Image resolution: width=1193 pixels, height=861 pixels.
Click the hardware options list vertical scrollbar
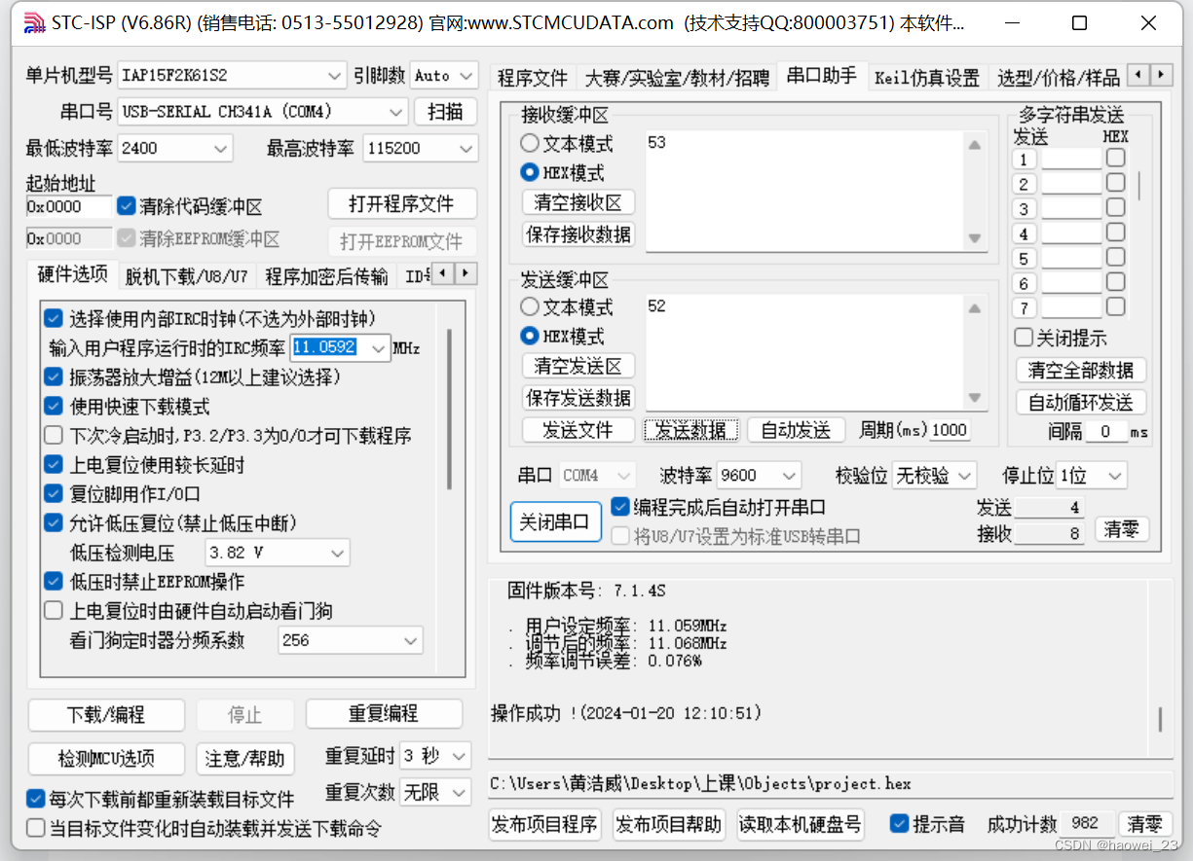pos(449,409)
